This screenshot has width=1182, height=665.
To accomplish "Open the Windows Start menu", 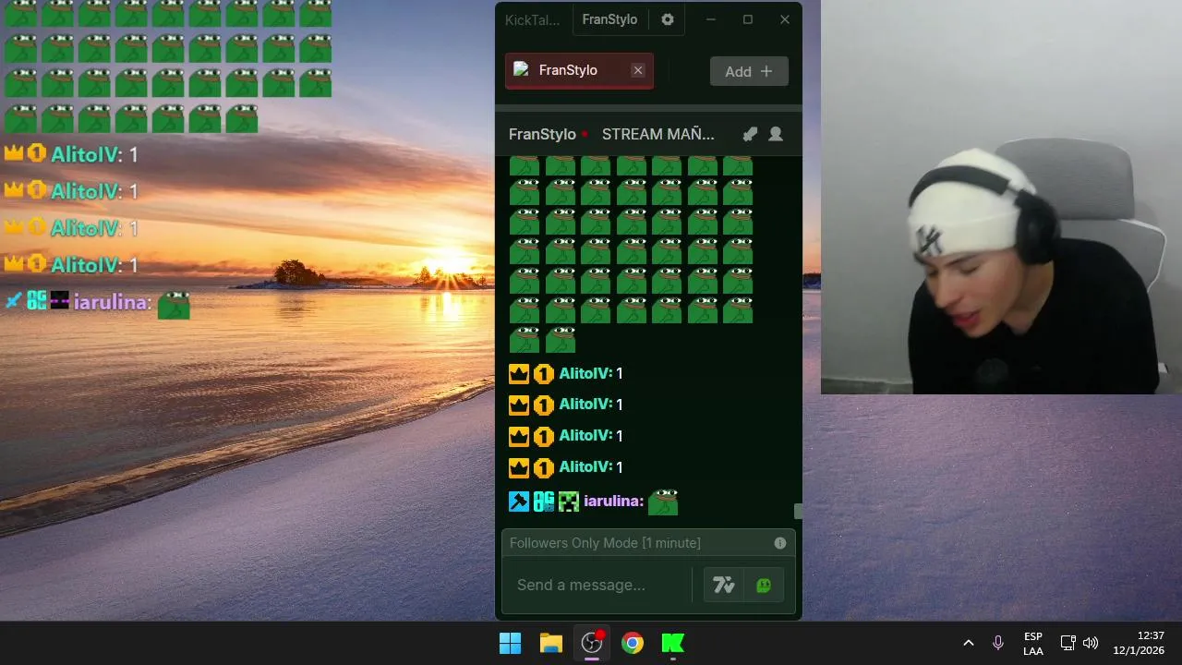I will [x=510, y=643].
